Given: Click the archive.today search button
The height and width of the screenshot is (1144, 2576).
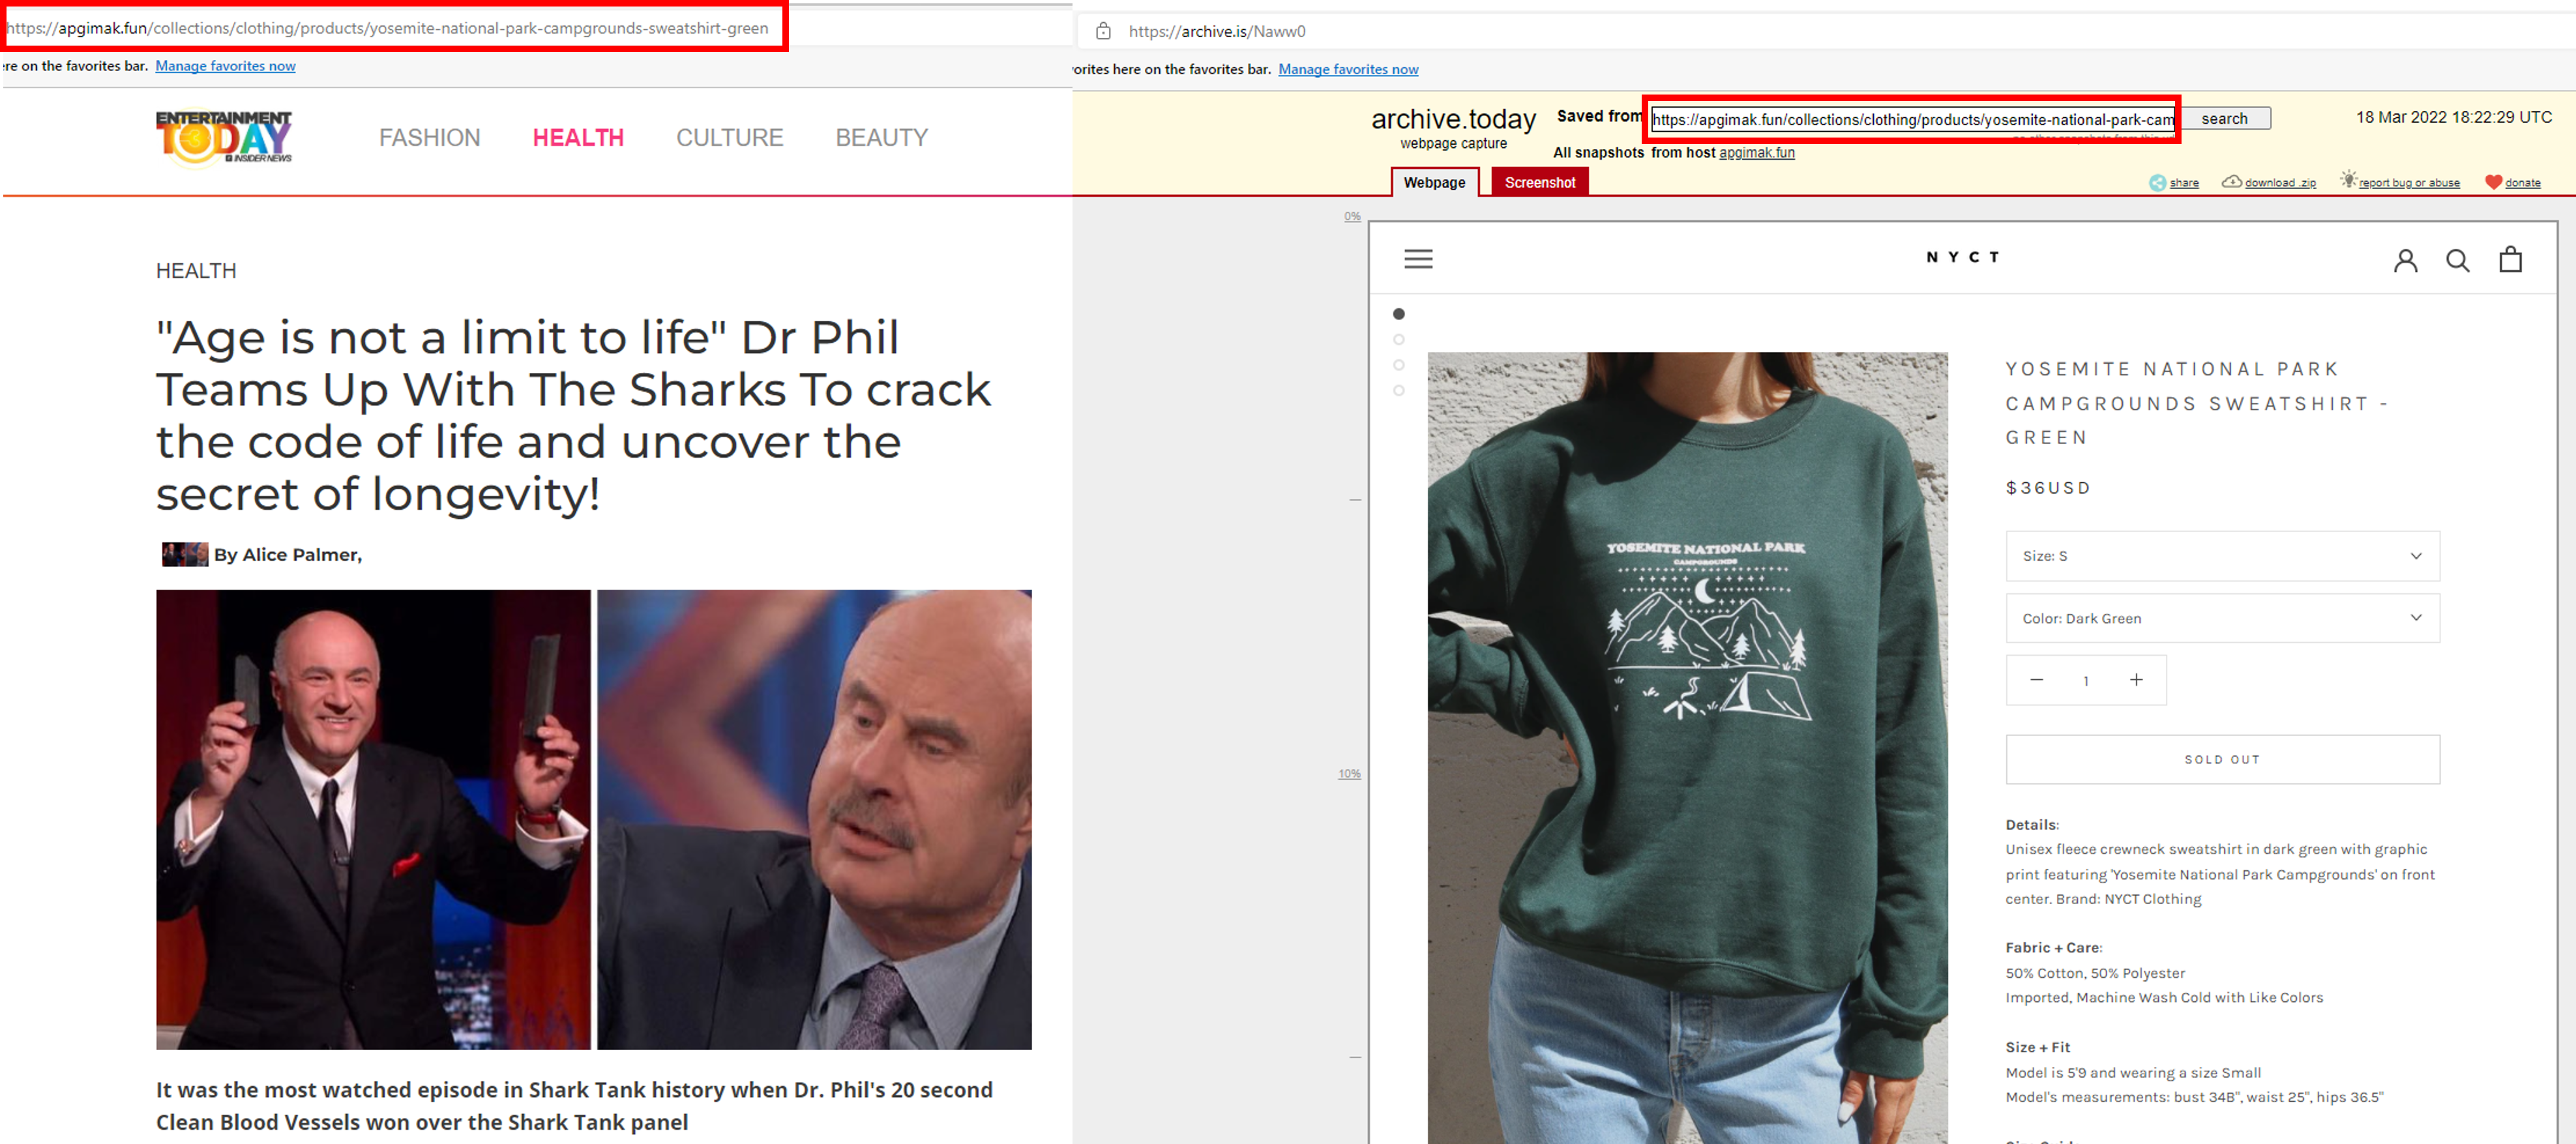Looking at the screenshot, I should point(2224,118).
